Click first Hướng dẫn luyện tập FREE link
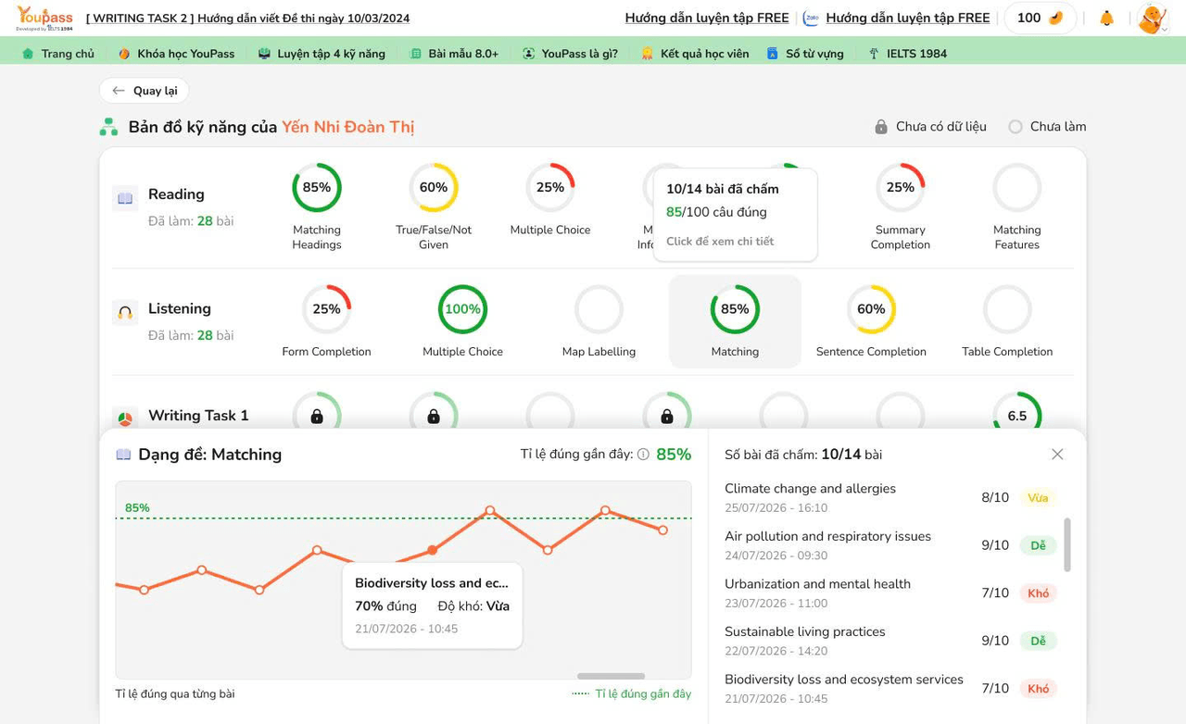Viewport: 1186px width, 724px height. click(x=707, y=19)
